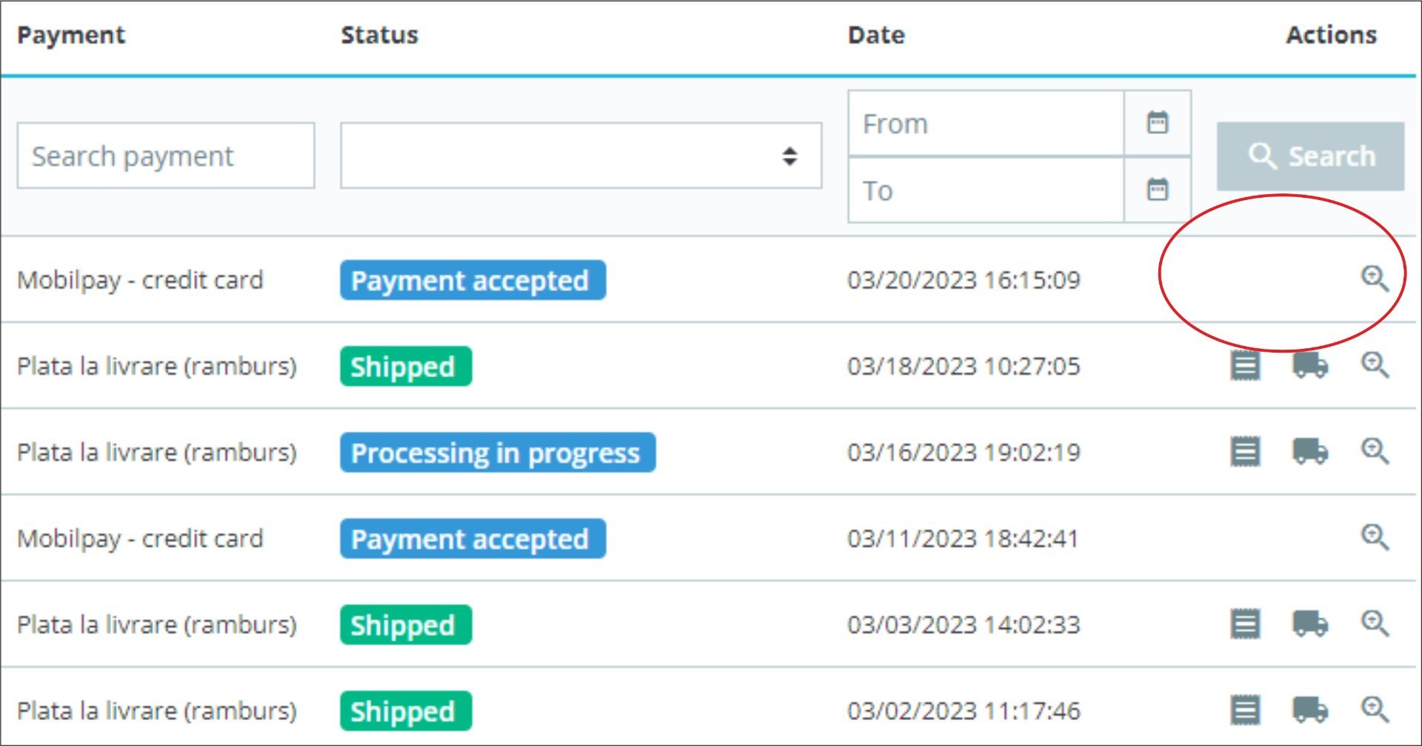This screenshot has width=1422, height=746.
Task: Focus the To date input
Action: 986,190
